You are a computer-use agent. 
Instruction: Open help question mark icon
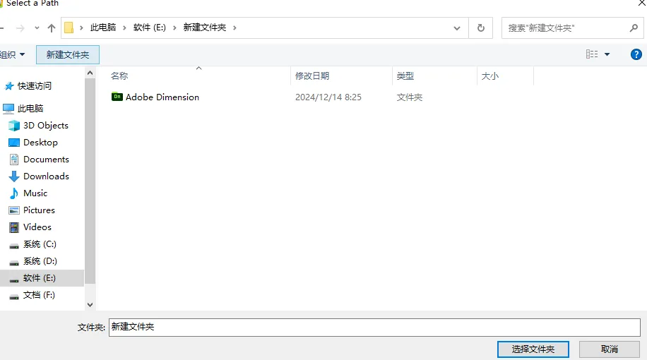(x=636, y=54)
